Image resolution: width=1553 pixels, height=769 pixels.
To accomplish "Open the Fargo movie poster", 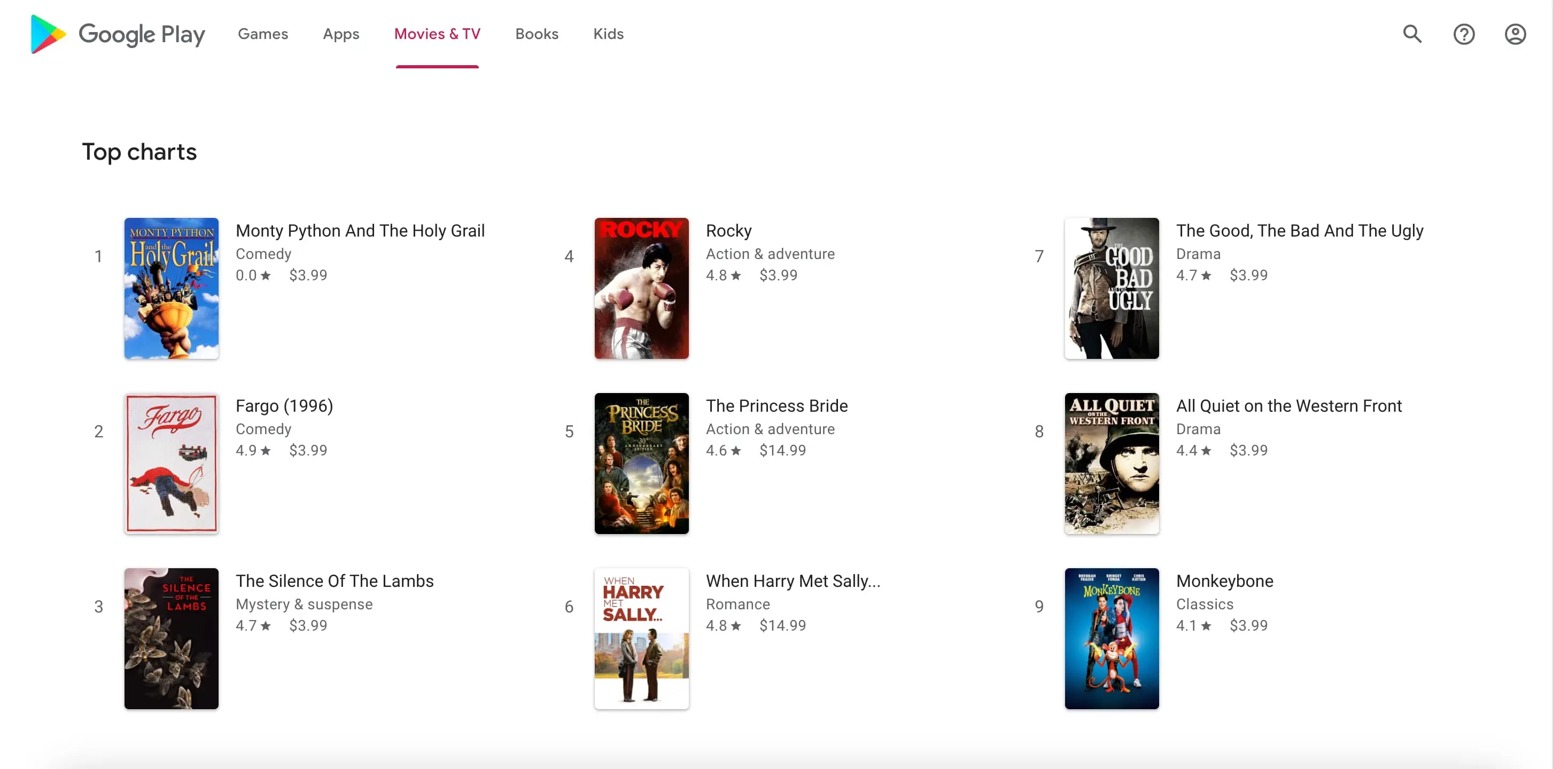I will (171, 464).
